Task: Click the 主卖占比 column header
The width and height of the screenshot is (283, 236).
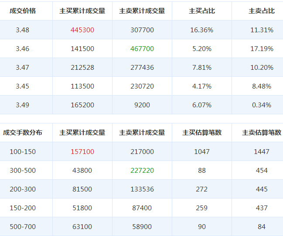Action: tap(261, 11)
